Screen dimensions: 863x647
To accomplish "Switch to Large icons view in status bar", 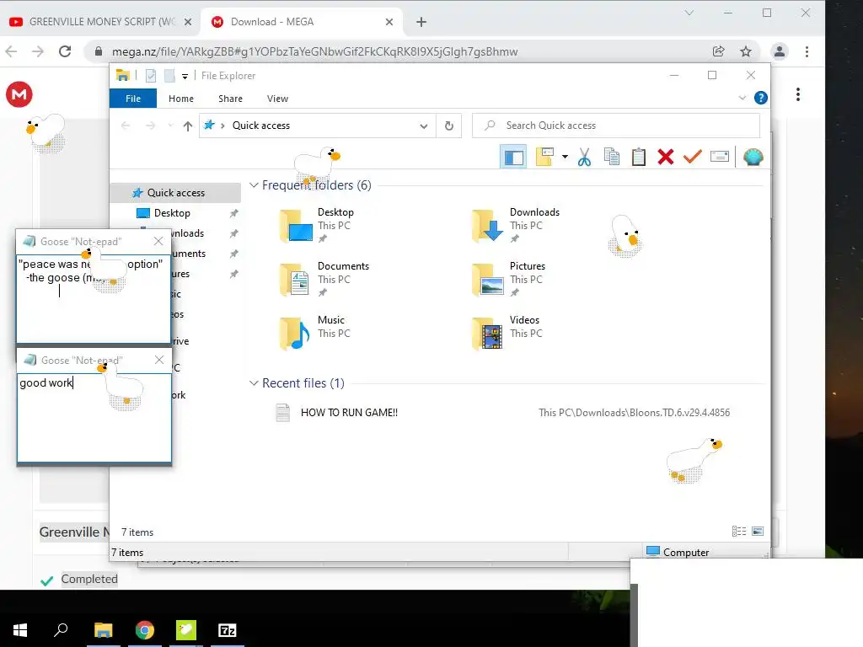I will pos(758,532).
